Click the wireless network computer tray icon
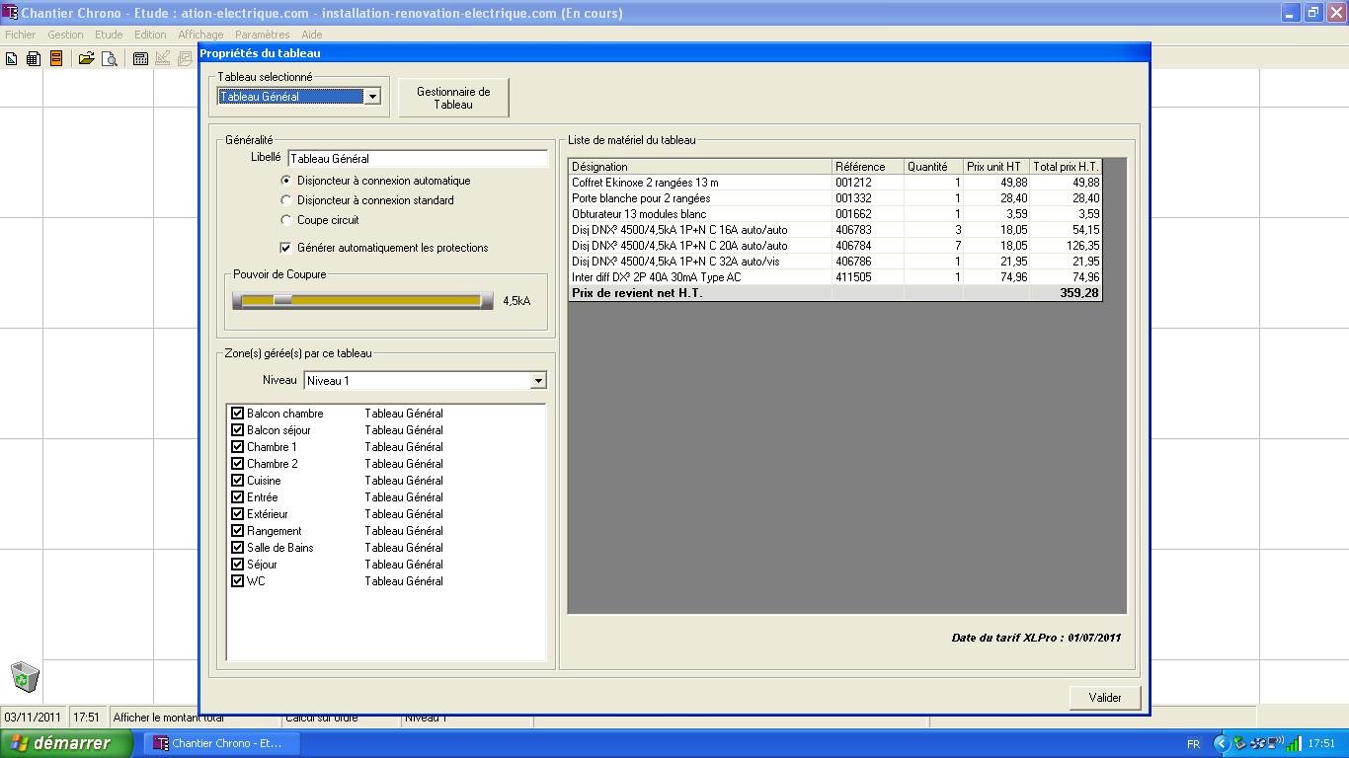The width and height of the screenshot is (1349, 758). tap(1276, 743)
